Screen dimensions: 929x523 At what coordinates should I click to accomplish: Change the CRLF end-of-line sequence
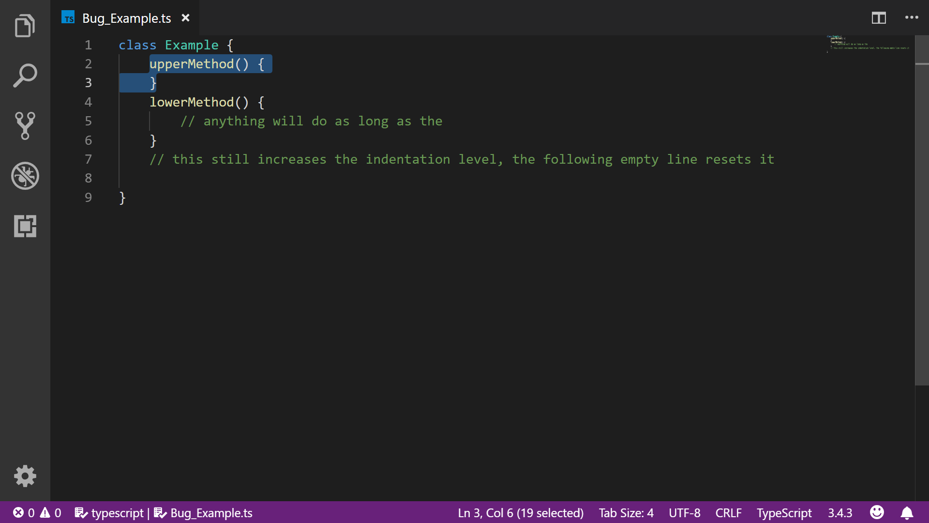click(x=728, y=513)
